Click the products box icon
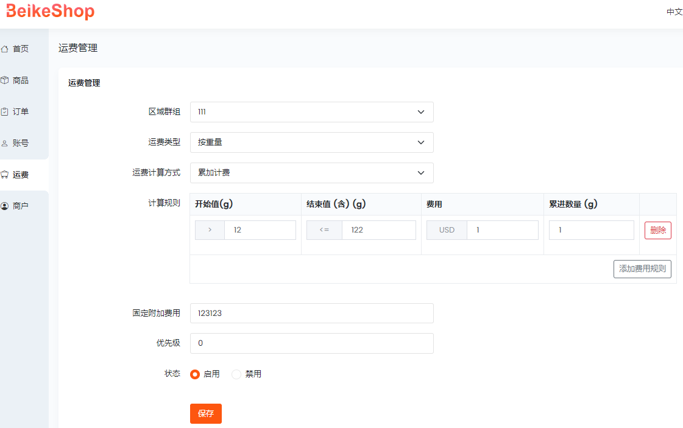 5,80
